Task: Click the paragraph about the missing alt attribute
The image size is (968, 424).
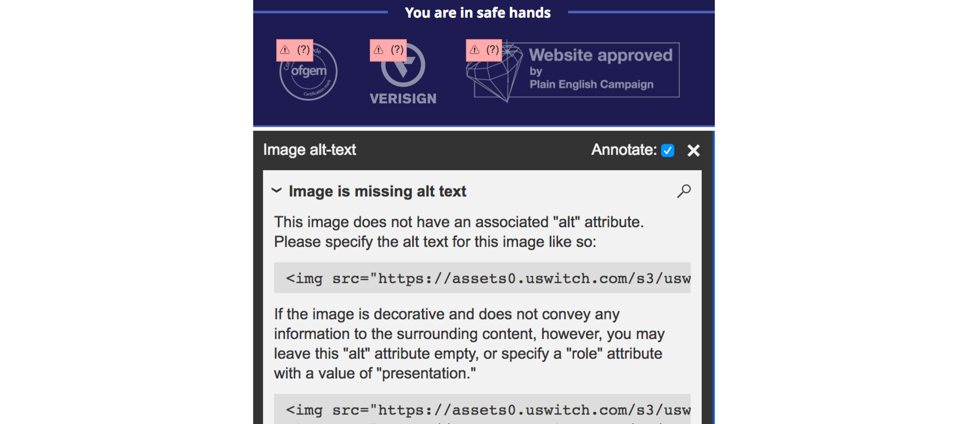Action: (x=459, y=232)
